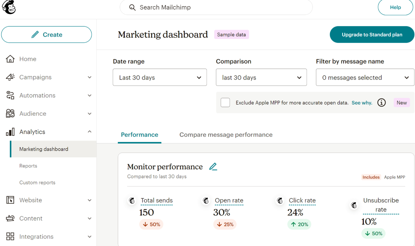Viewport: 415px width, 246px height.
Task: Open Marketing dashboard in sidebar
Action: (x=53, y=149)
